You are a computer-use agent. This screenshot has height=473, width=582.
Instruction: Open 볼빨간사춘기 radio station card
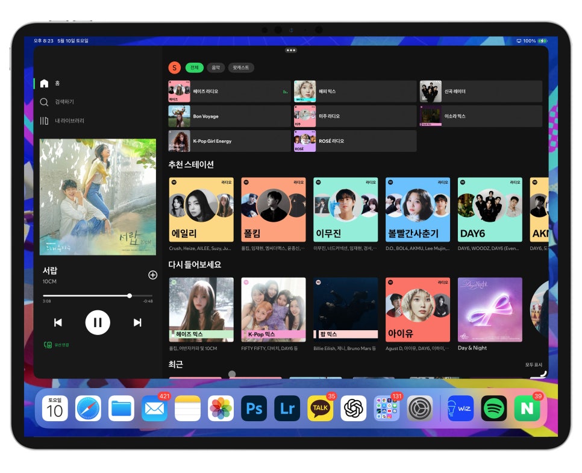[x=418, y=210]
